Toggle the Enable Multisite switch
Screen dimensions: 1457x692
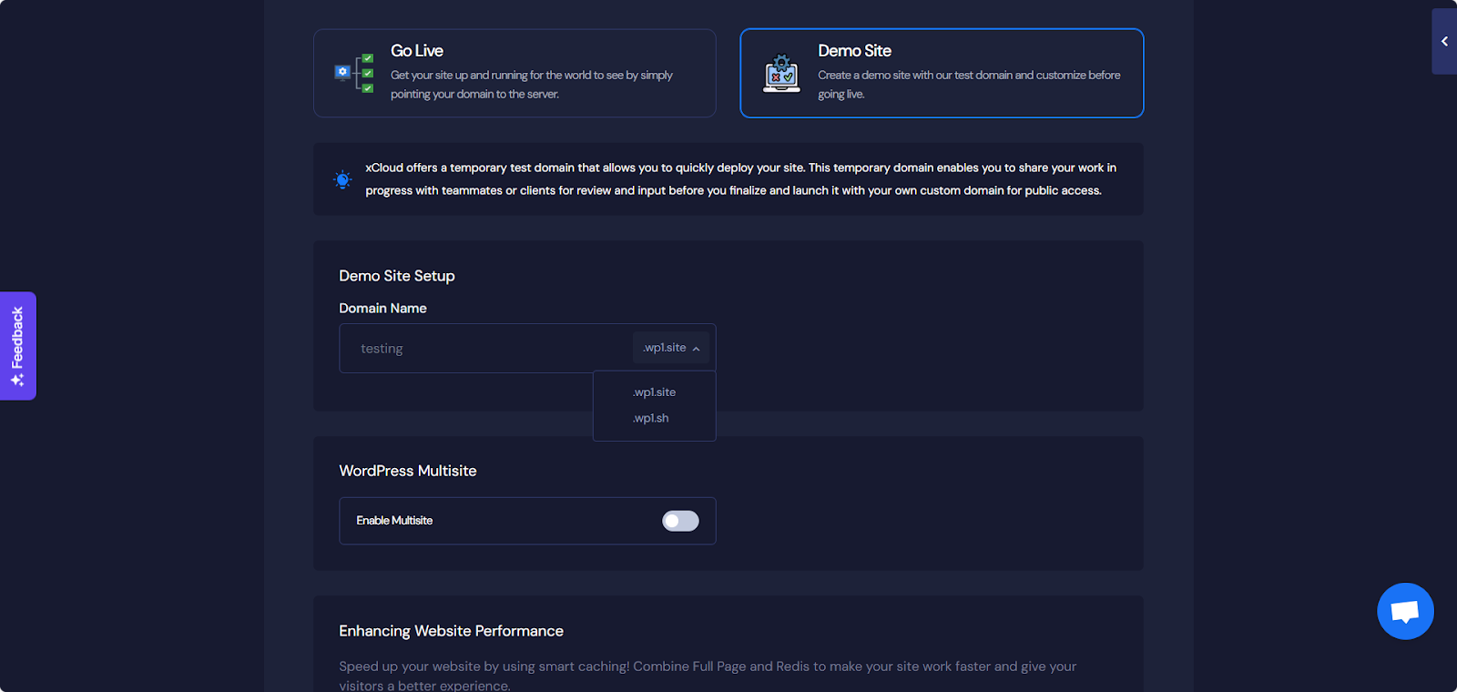[680, 521]
